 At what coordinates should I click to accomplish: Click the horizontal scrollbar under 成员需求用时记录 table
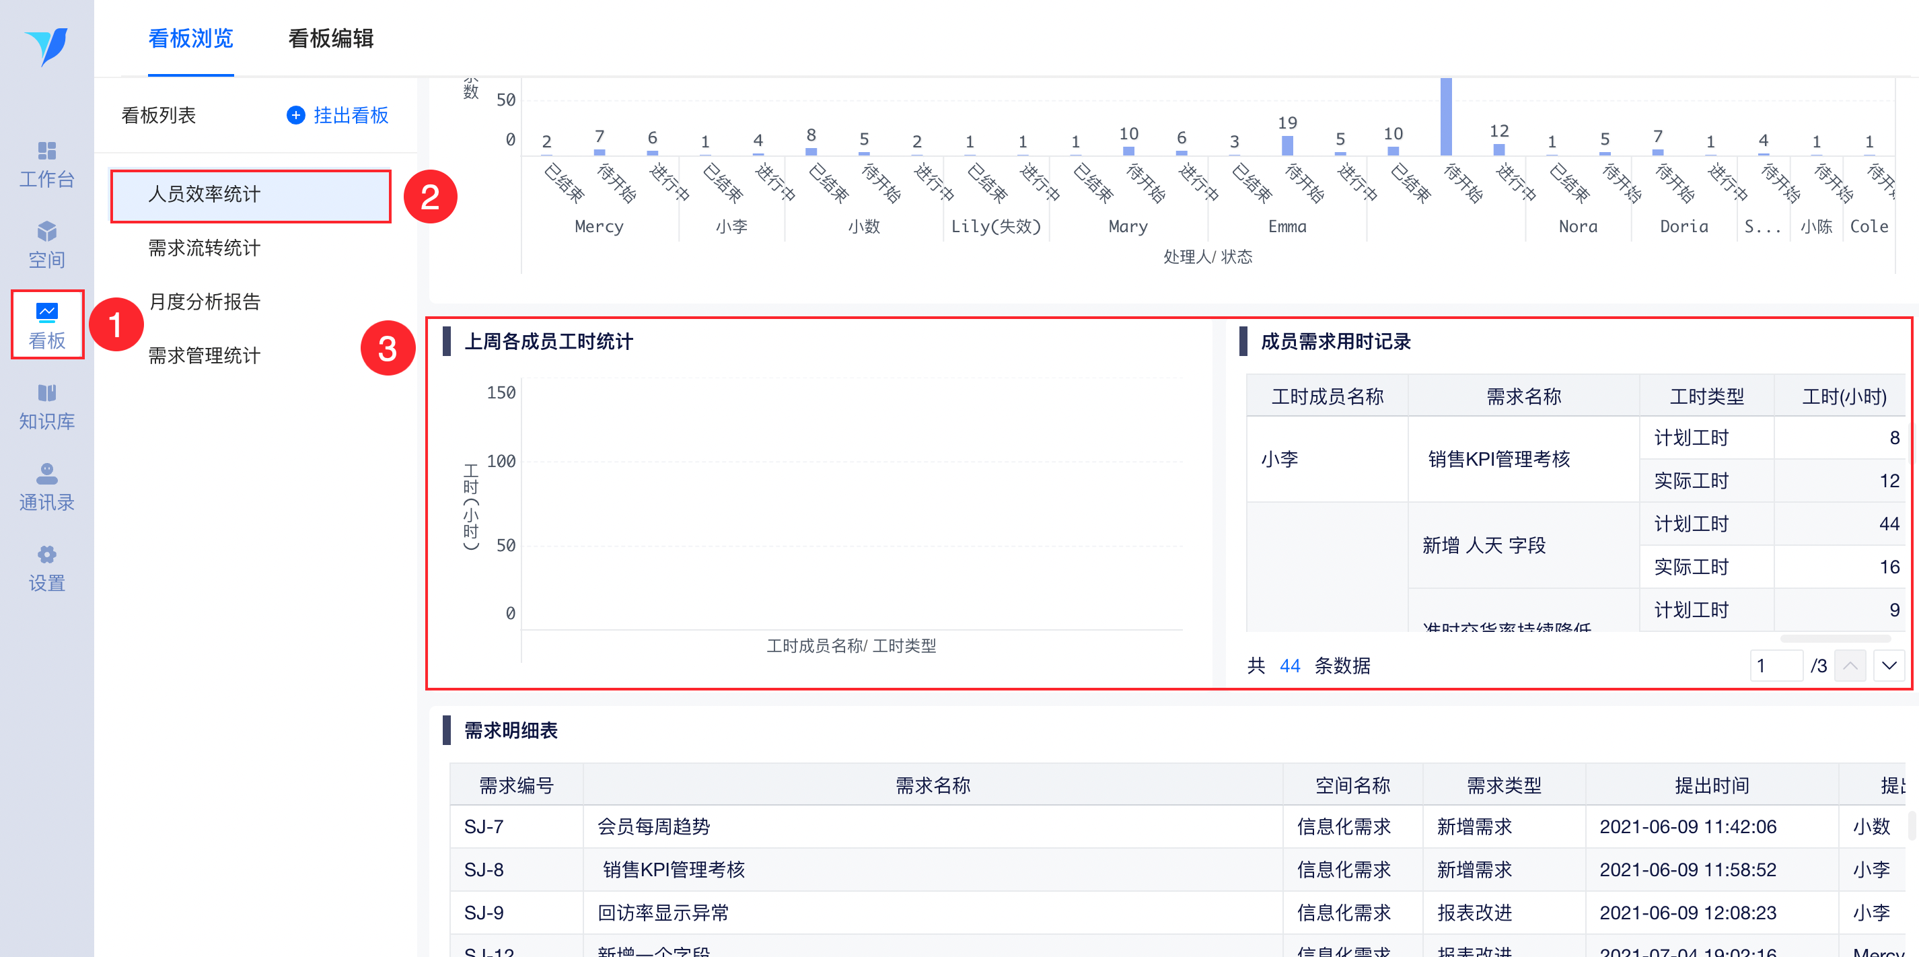point(1835,639)
